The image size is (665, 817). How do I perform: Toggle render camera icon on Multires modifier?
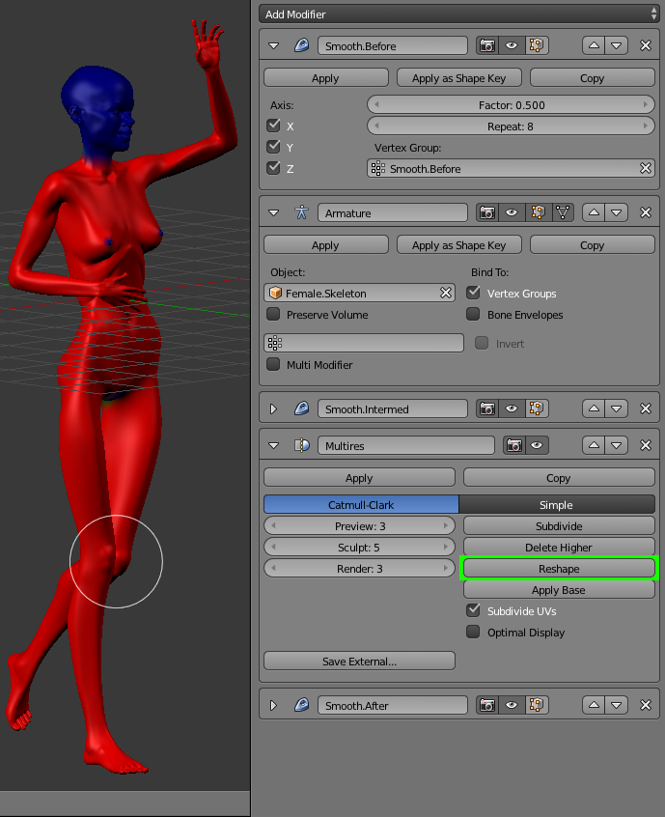click(x=514, y=446)
